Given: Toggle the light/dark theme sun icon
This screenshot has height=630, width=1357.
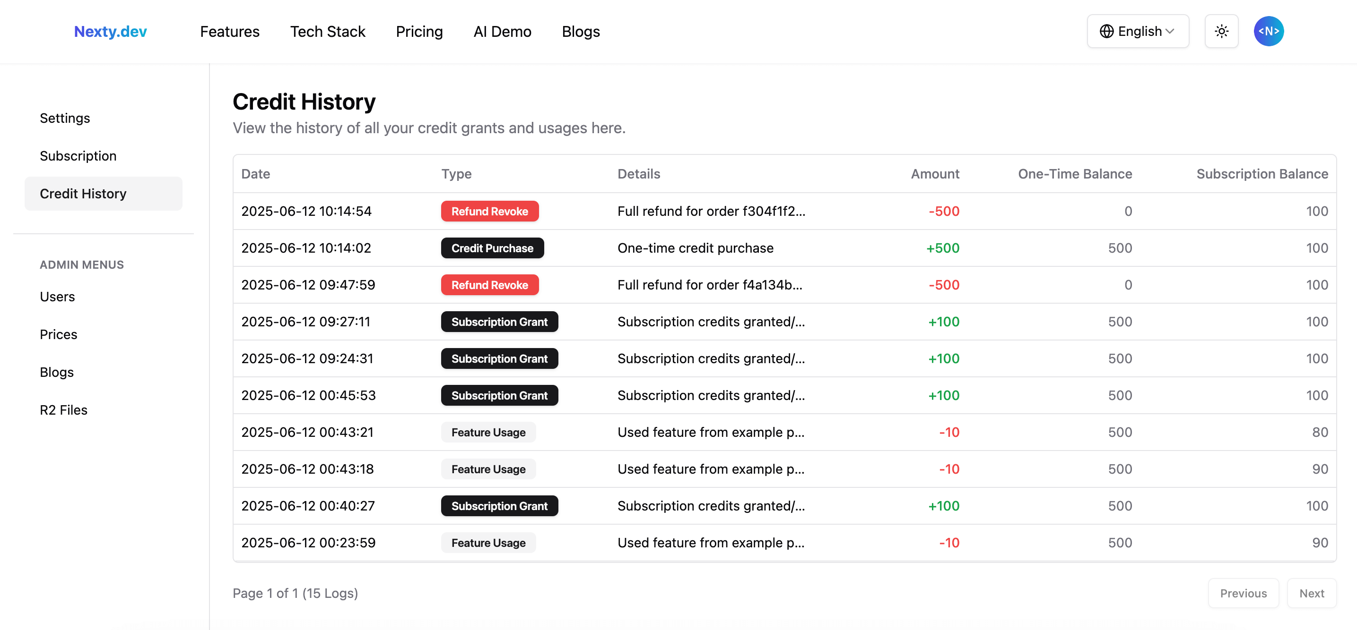Looking at the screenshot, I should click(1221, 32).
